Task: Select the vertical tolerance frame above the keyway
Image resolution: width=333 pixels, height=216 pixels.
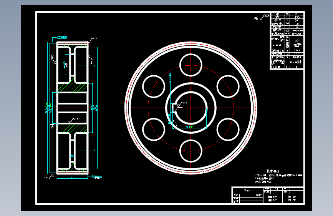Action: (170, 78)
